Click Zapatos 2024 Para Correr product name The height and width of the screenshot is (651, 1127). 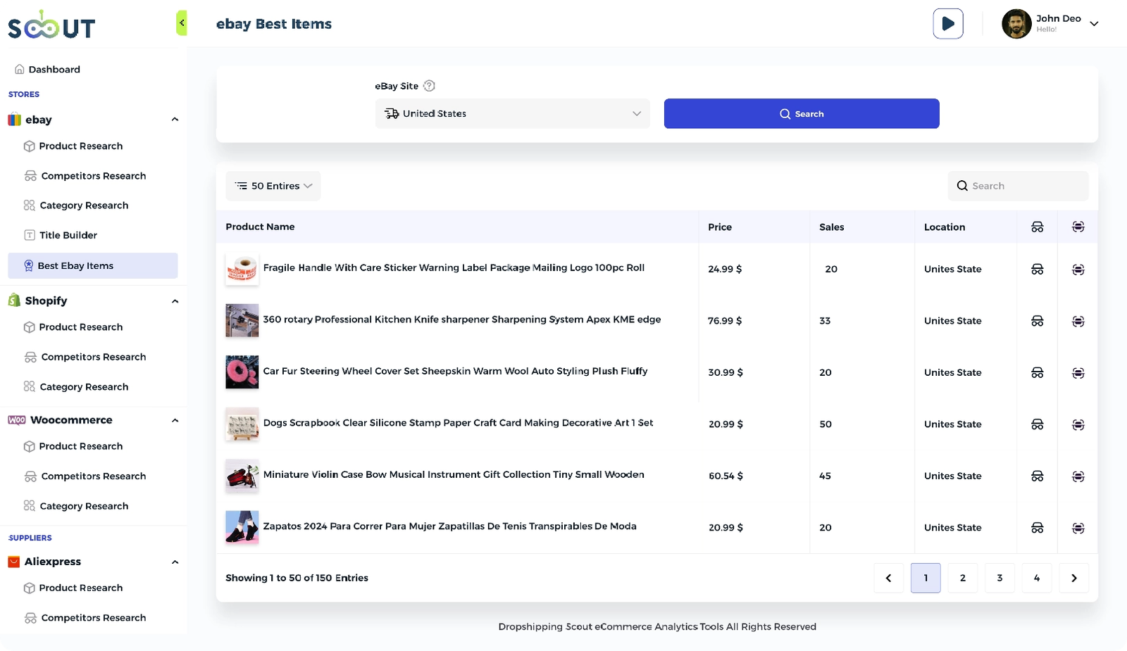point(449,526)
